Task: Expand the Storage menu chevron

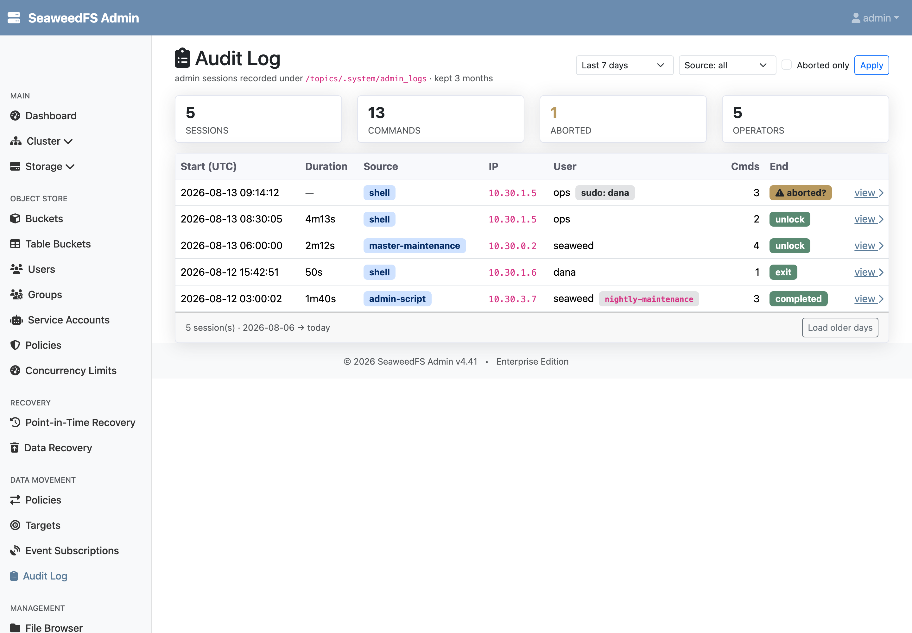Action: [x=70, y=167]
